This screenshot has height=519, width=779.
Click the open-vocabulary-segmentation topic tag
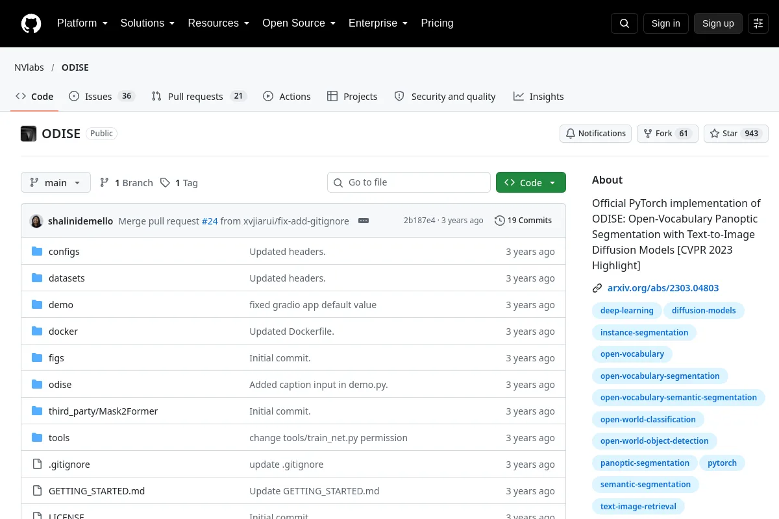[660, 376]
